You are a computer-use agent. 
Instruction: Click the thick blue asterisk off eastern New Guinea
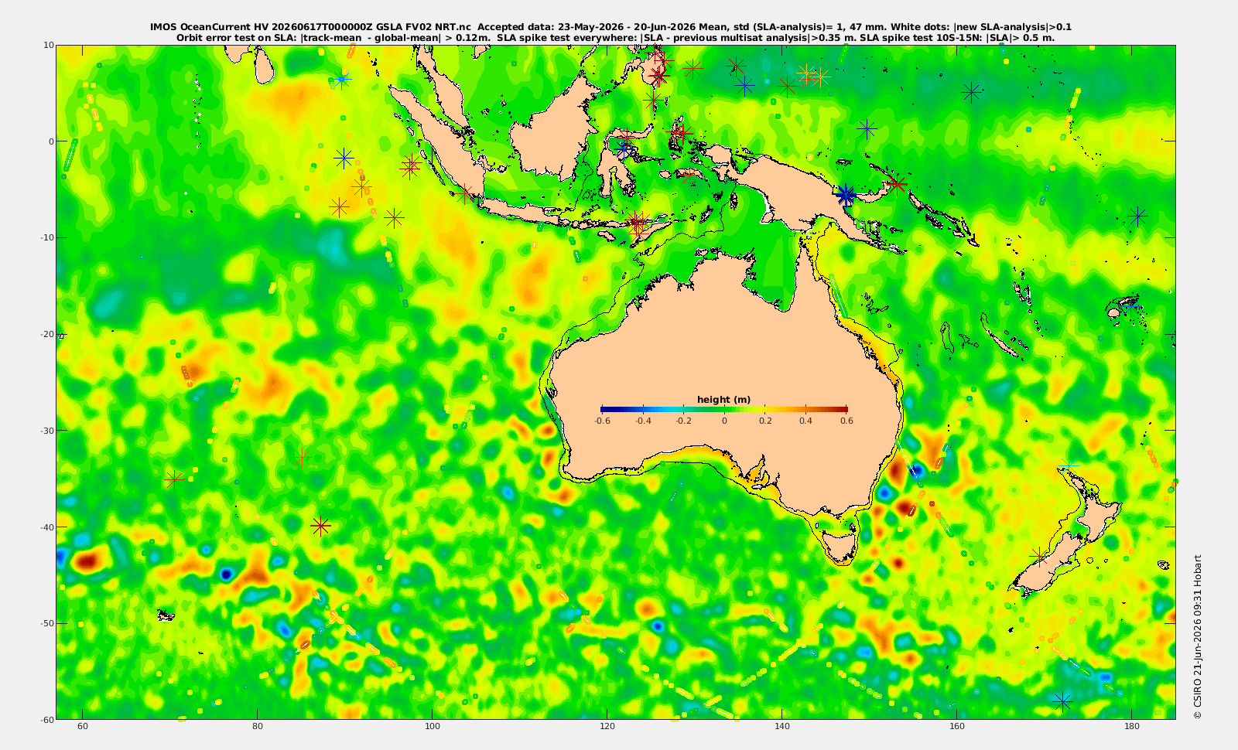[x=846, y=195]
